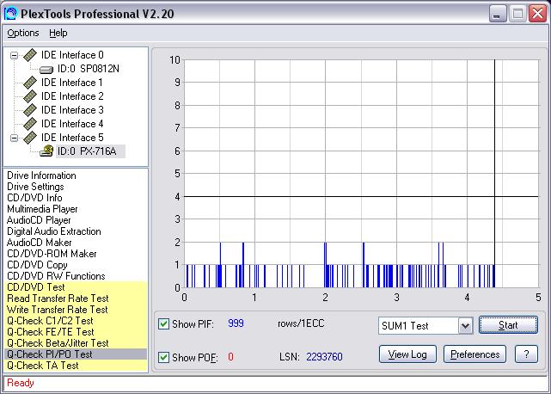Image resolution: width=551 pixels, height=394 pixels.
Task: Toggle the Show PIF checkbox
Action: pyautogui.click(x=163, y=323)
